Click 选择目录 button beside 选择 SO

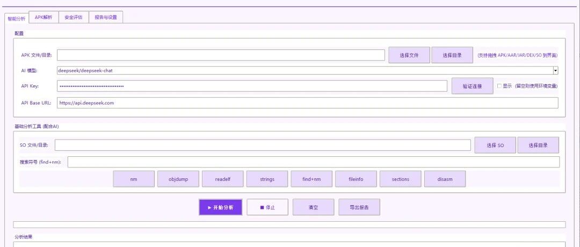(538, 146)
